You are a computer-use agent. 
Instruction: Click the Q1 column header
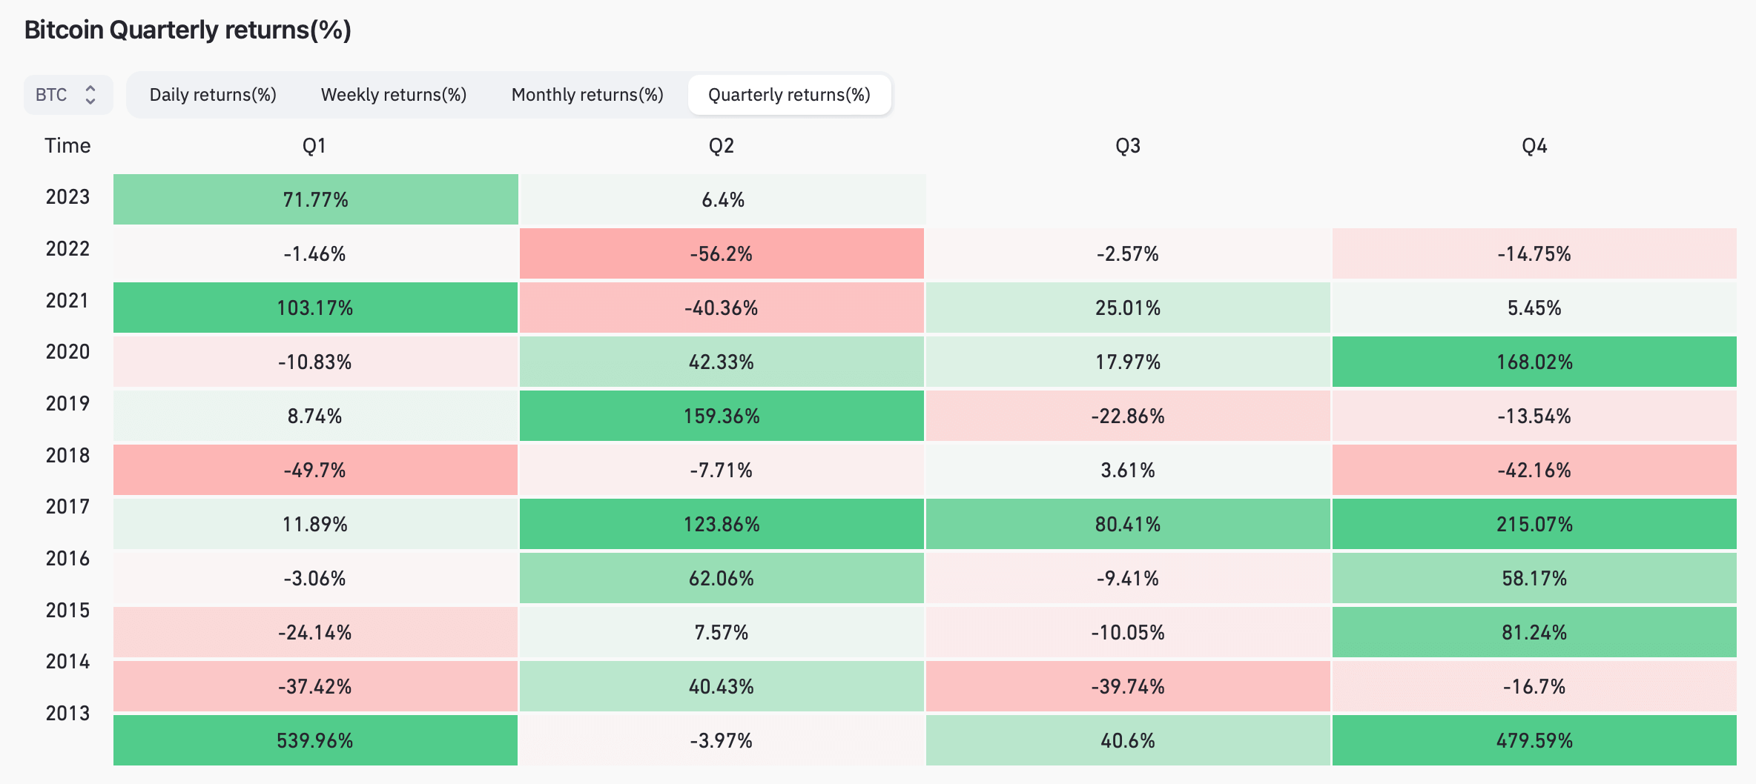tap(314, 146)
